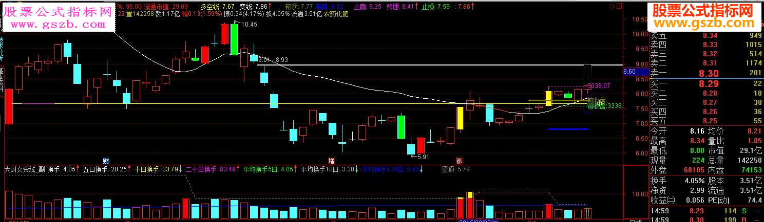Click the 止赢 8.25 header value
Image resolution: width=764 pixels, height=222 pixels.
tap(368, 7)
